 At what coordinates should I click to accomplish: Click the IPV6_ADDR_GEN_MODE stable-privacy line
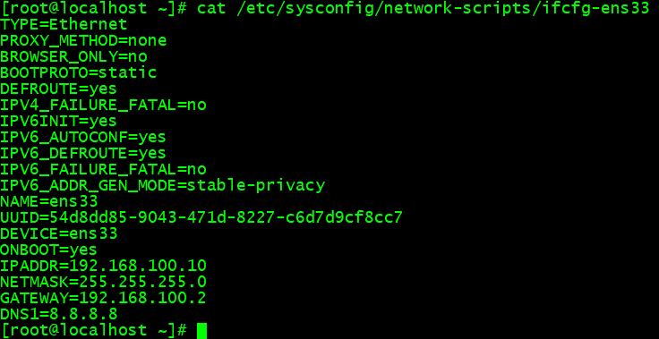(x=163, y=186)
